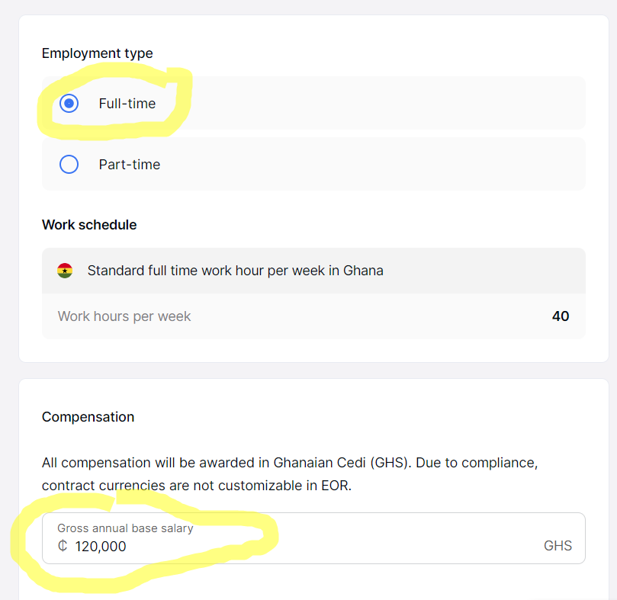Click the Gross annual base salary floating label

click(125, 528)
